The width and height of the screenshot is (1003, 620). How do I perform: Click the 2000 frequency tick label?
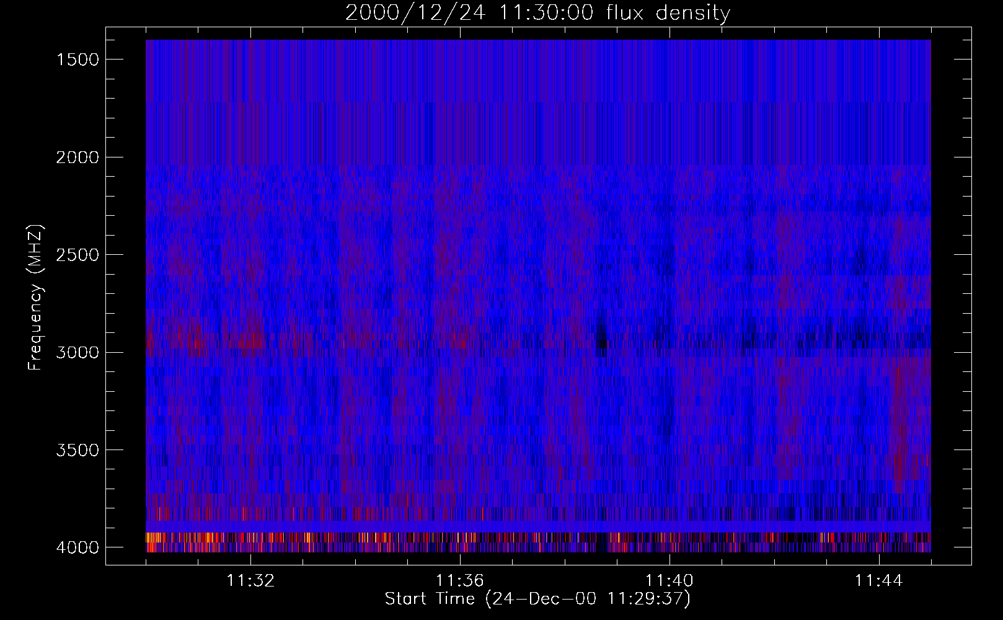(x=77, y=157)
